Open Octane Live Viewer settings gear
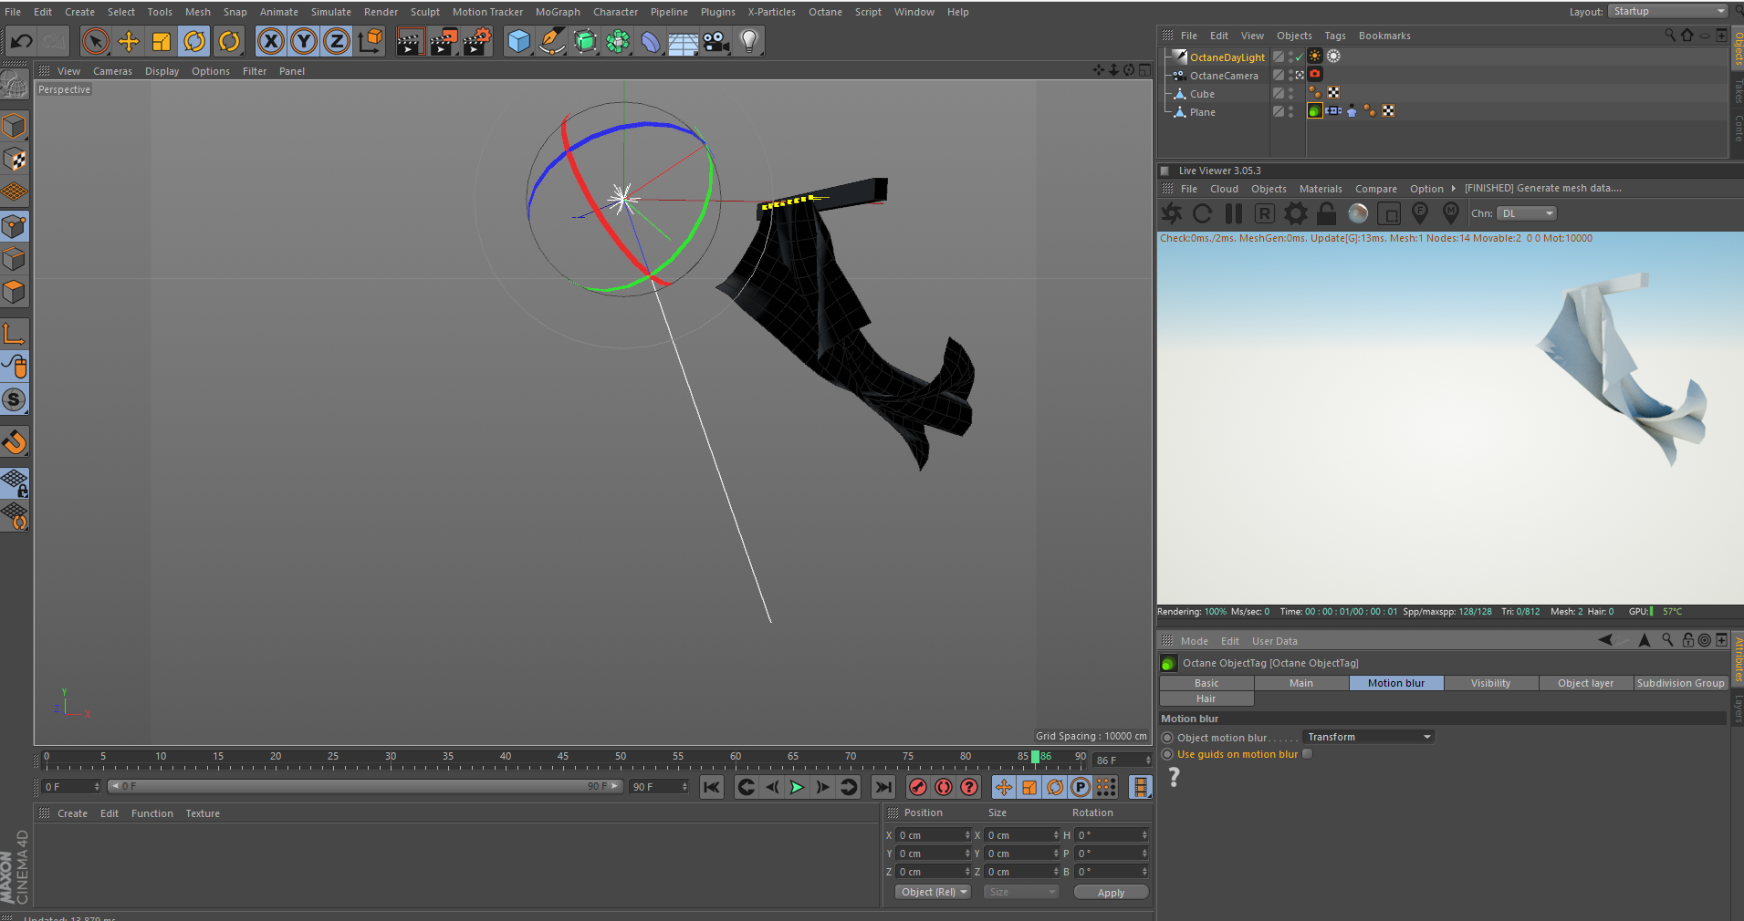The height and width of the screenshot is (921, 1744). pos(1295,213)
